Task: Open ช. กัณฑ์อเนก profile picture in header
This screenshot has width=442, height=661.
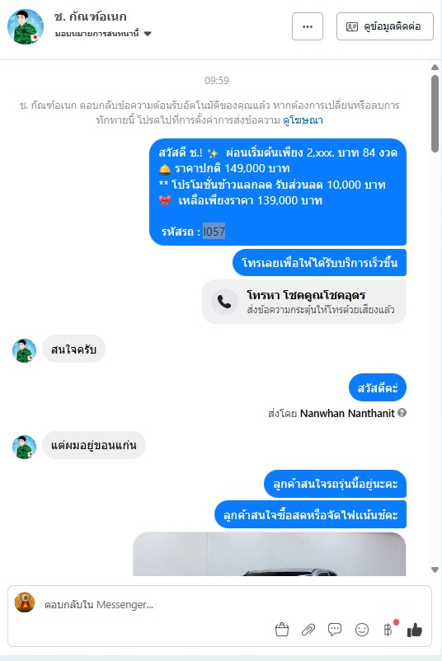Action: click(x=26, y=26)
